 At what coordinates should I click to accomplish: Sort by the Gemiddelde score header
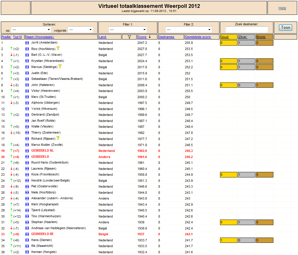[x=198, y=37]
